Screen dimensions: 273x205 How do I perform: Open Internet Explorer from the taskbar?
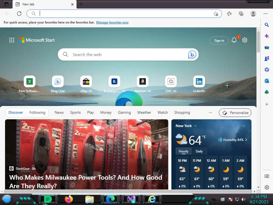tap(152, 199)
